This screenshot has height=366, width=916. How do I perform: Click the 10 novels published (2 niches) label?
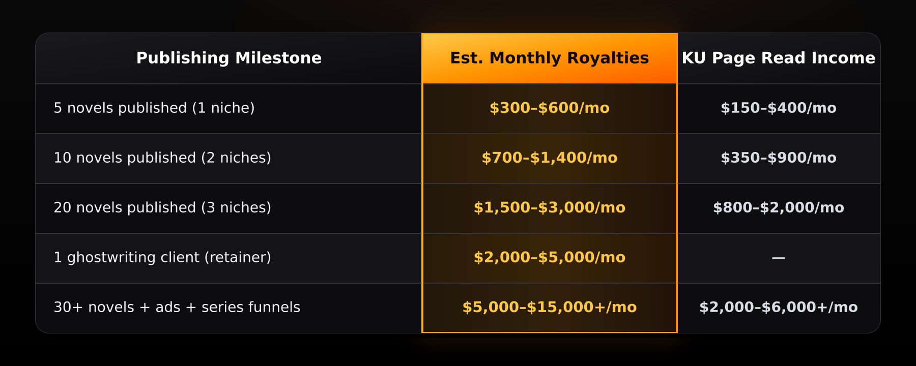coord(162,158)
